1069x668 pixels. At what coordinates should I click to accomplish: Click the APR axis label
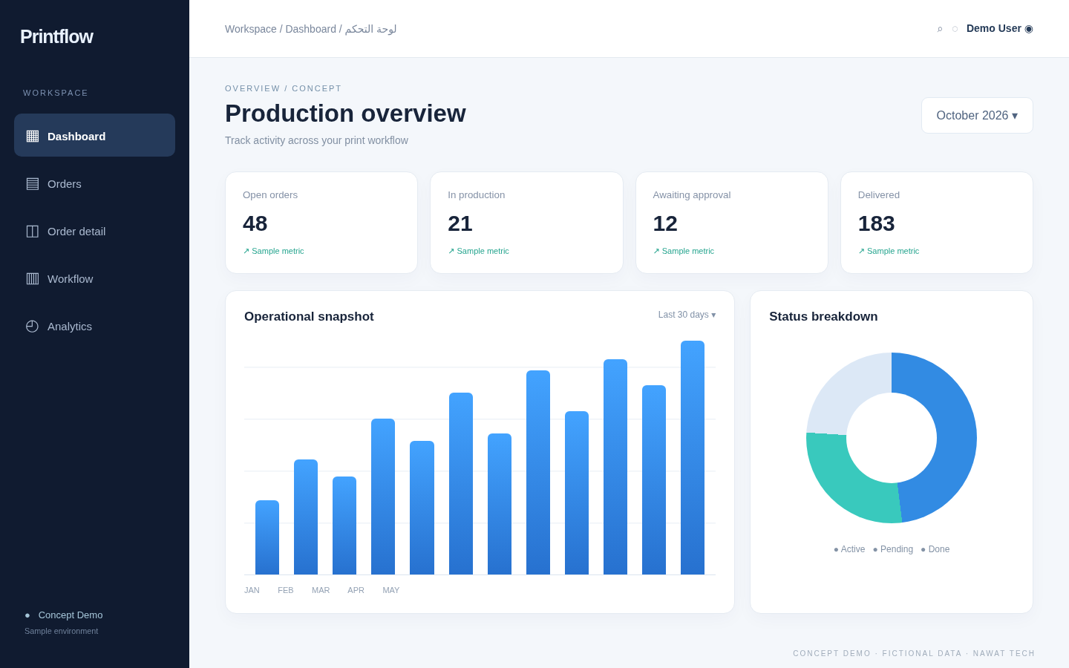tap(356, 590)
